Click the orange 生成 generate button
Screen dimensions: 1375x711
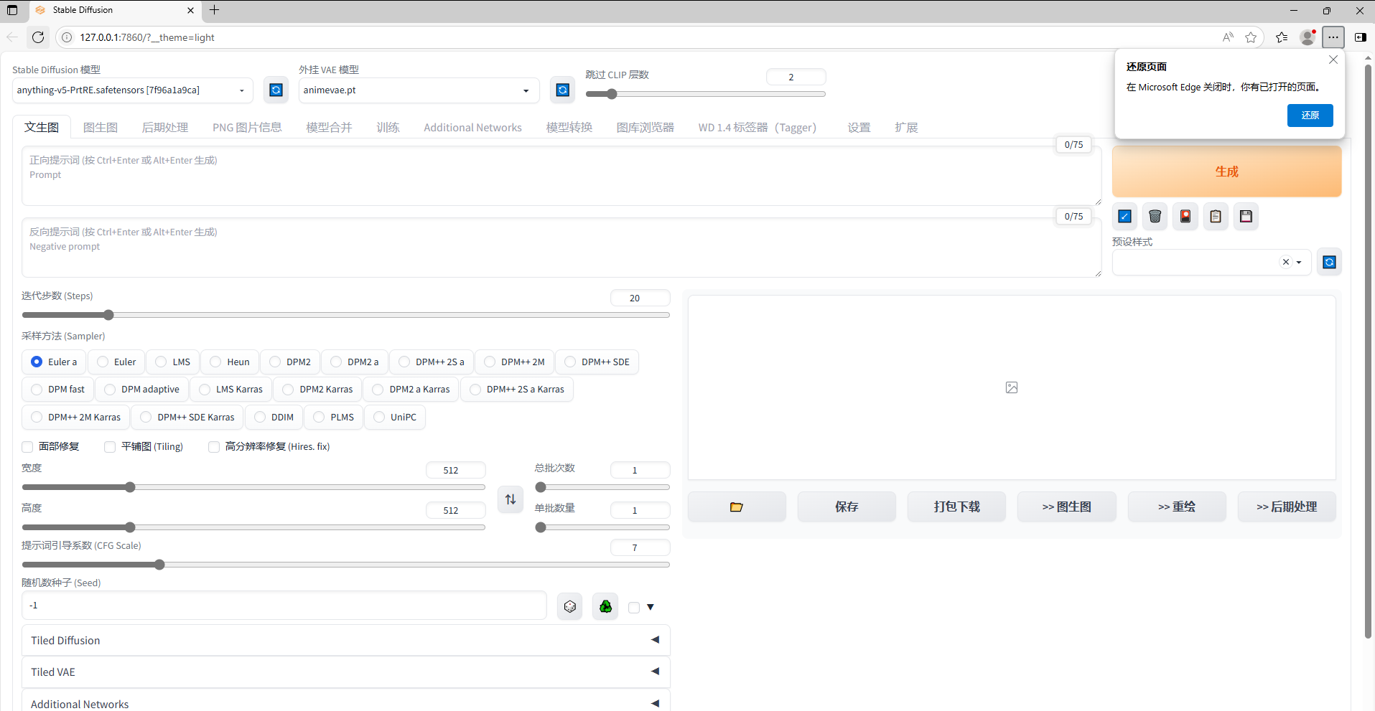[x=1226, y=171]
